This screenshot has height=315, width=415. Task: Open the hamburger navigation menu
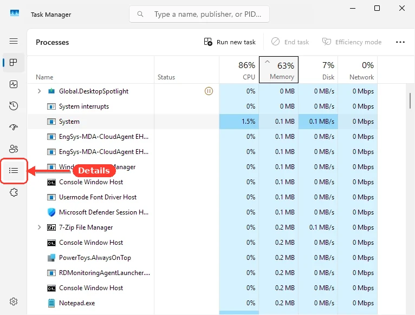14,41
